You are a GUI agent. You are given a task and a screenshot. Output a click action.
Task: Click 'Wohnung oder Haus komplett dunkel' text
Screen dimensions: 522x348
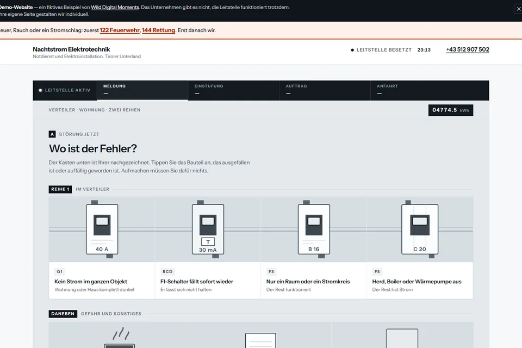click(94, 290)
